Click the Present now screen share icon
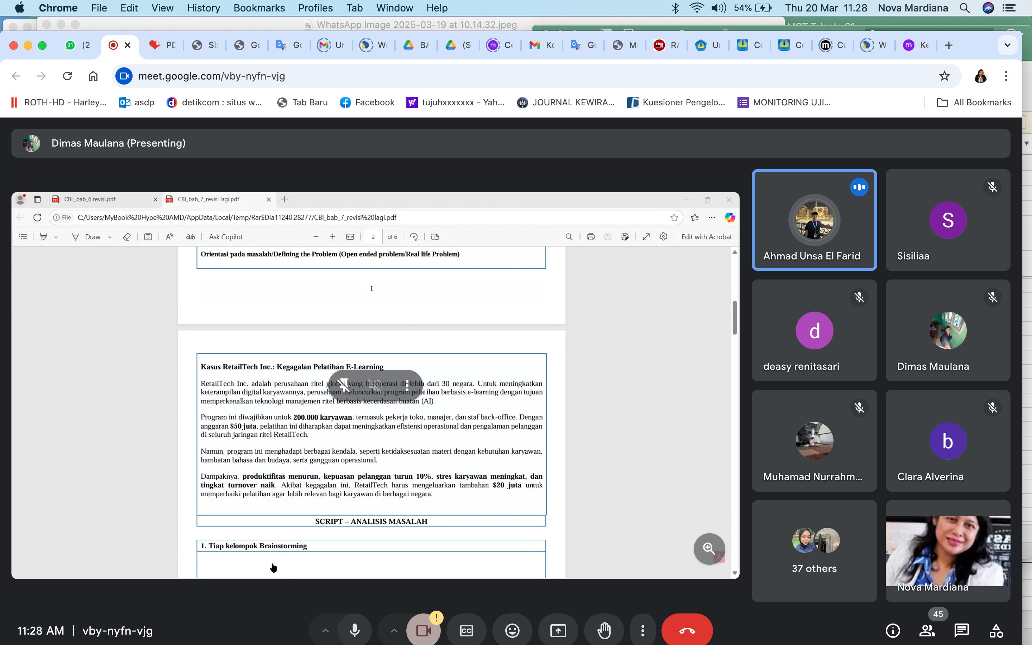1032x645 pixels. pos(558,631)
